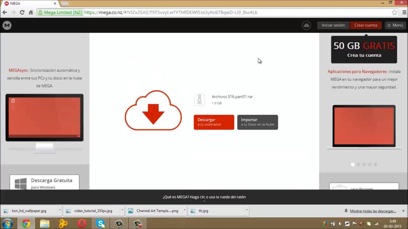408x229 pixels.
Task: Close the MEGA browser tab
Action: [54, 3]
